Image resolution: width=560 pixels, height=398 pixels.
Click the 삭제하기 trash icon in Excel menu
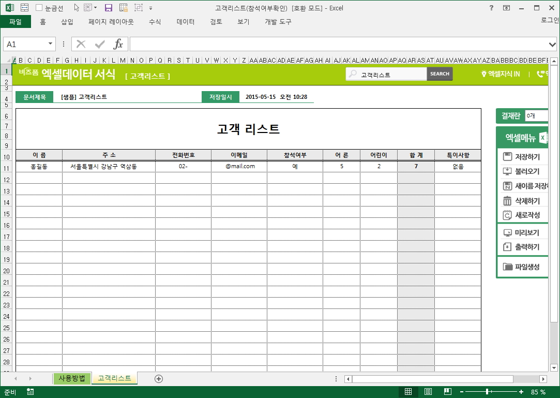[507, 201]
